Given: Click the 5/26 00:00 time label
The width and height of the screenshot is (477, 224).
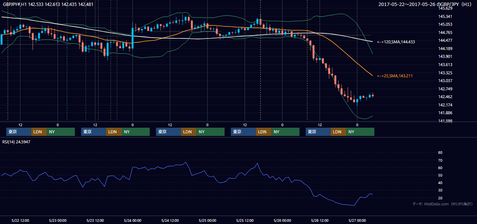Looking at the screenshot, I should click(x=282, y=220).
